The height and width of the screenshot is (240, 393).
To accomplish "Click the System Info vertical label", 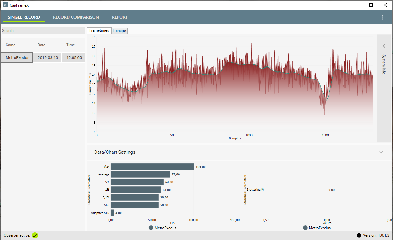I will point(384,64).
